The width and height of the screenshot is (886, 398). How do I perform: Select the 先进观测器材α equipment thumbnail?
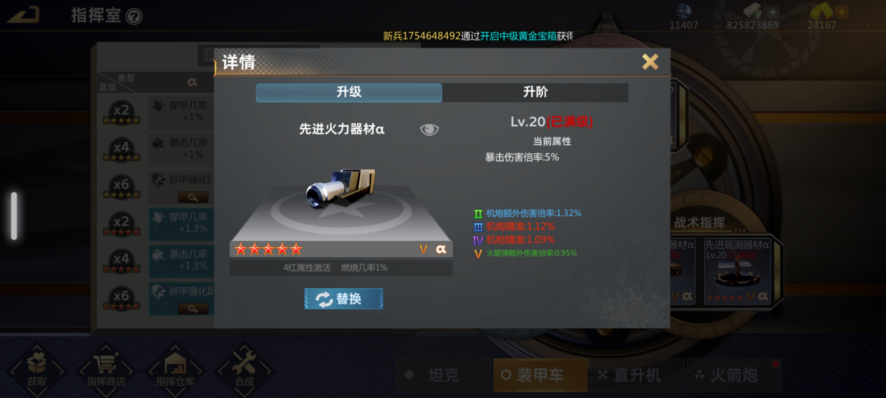coord(737,271)
